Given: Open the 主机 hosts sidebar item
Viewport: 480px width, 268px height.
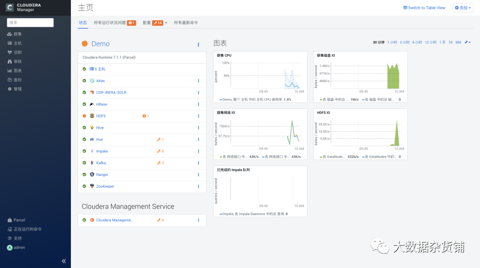Looking at the screenshot, I should tap(15, 43).
